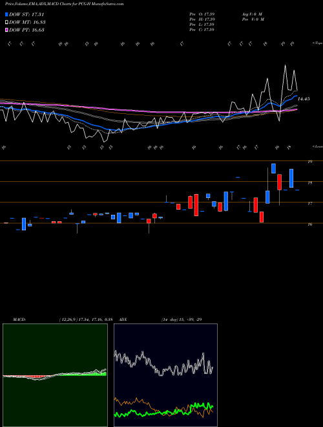This screenshot has height=427, width=323.
Task: Click the chart title for PCG-H MunafaSutra.com
Action: [64, 4]
